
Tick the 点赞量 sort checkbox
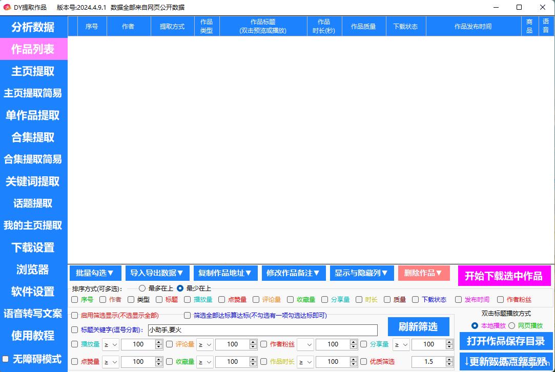(221, 300)
